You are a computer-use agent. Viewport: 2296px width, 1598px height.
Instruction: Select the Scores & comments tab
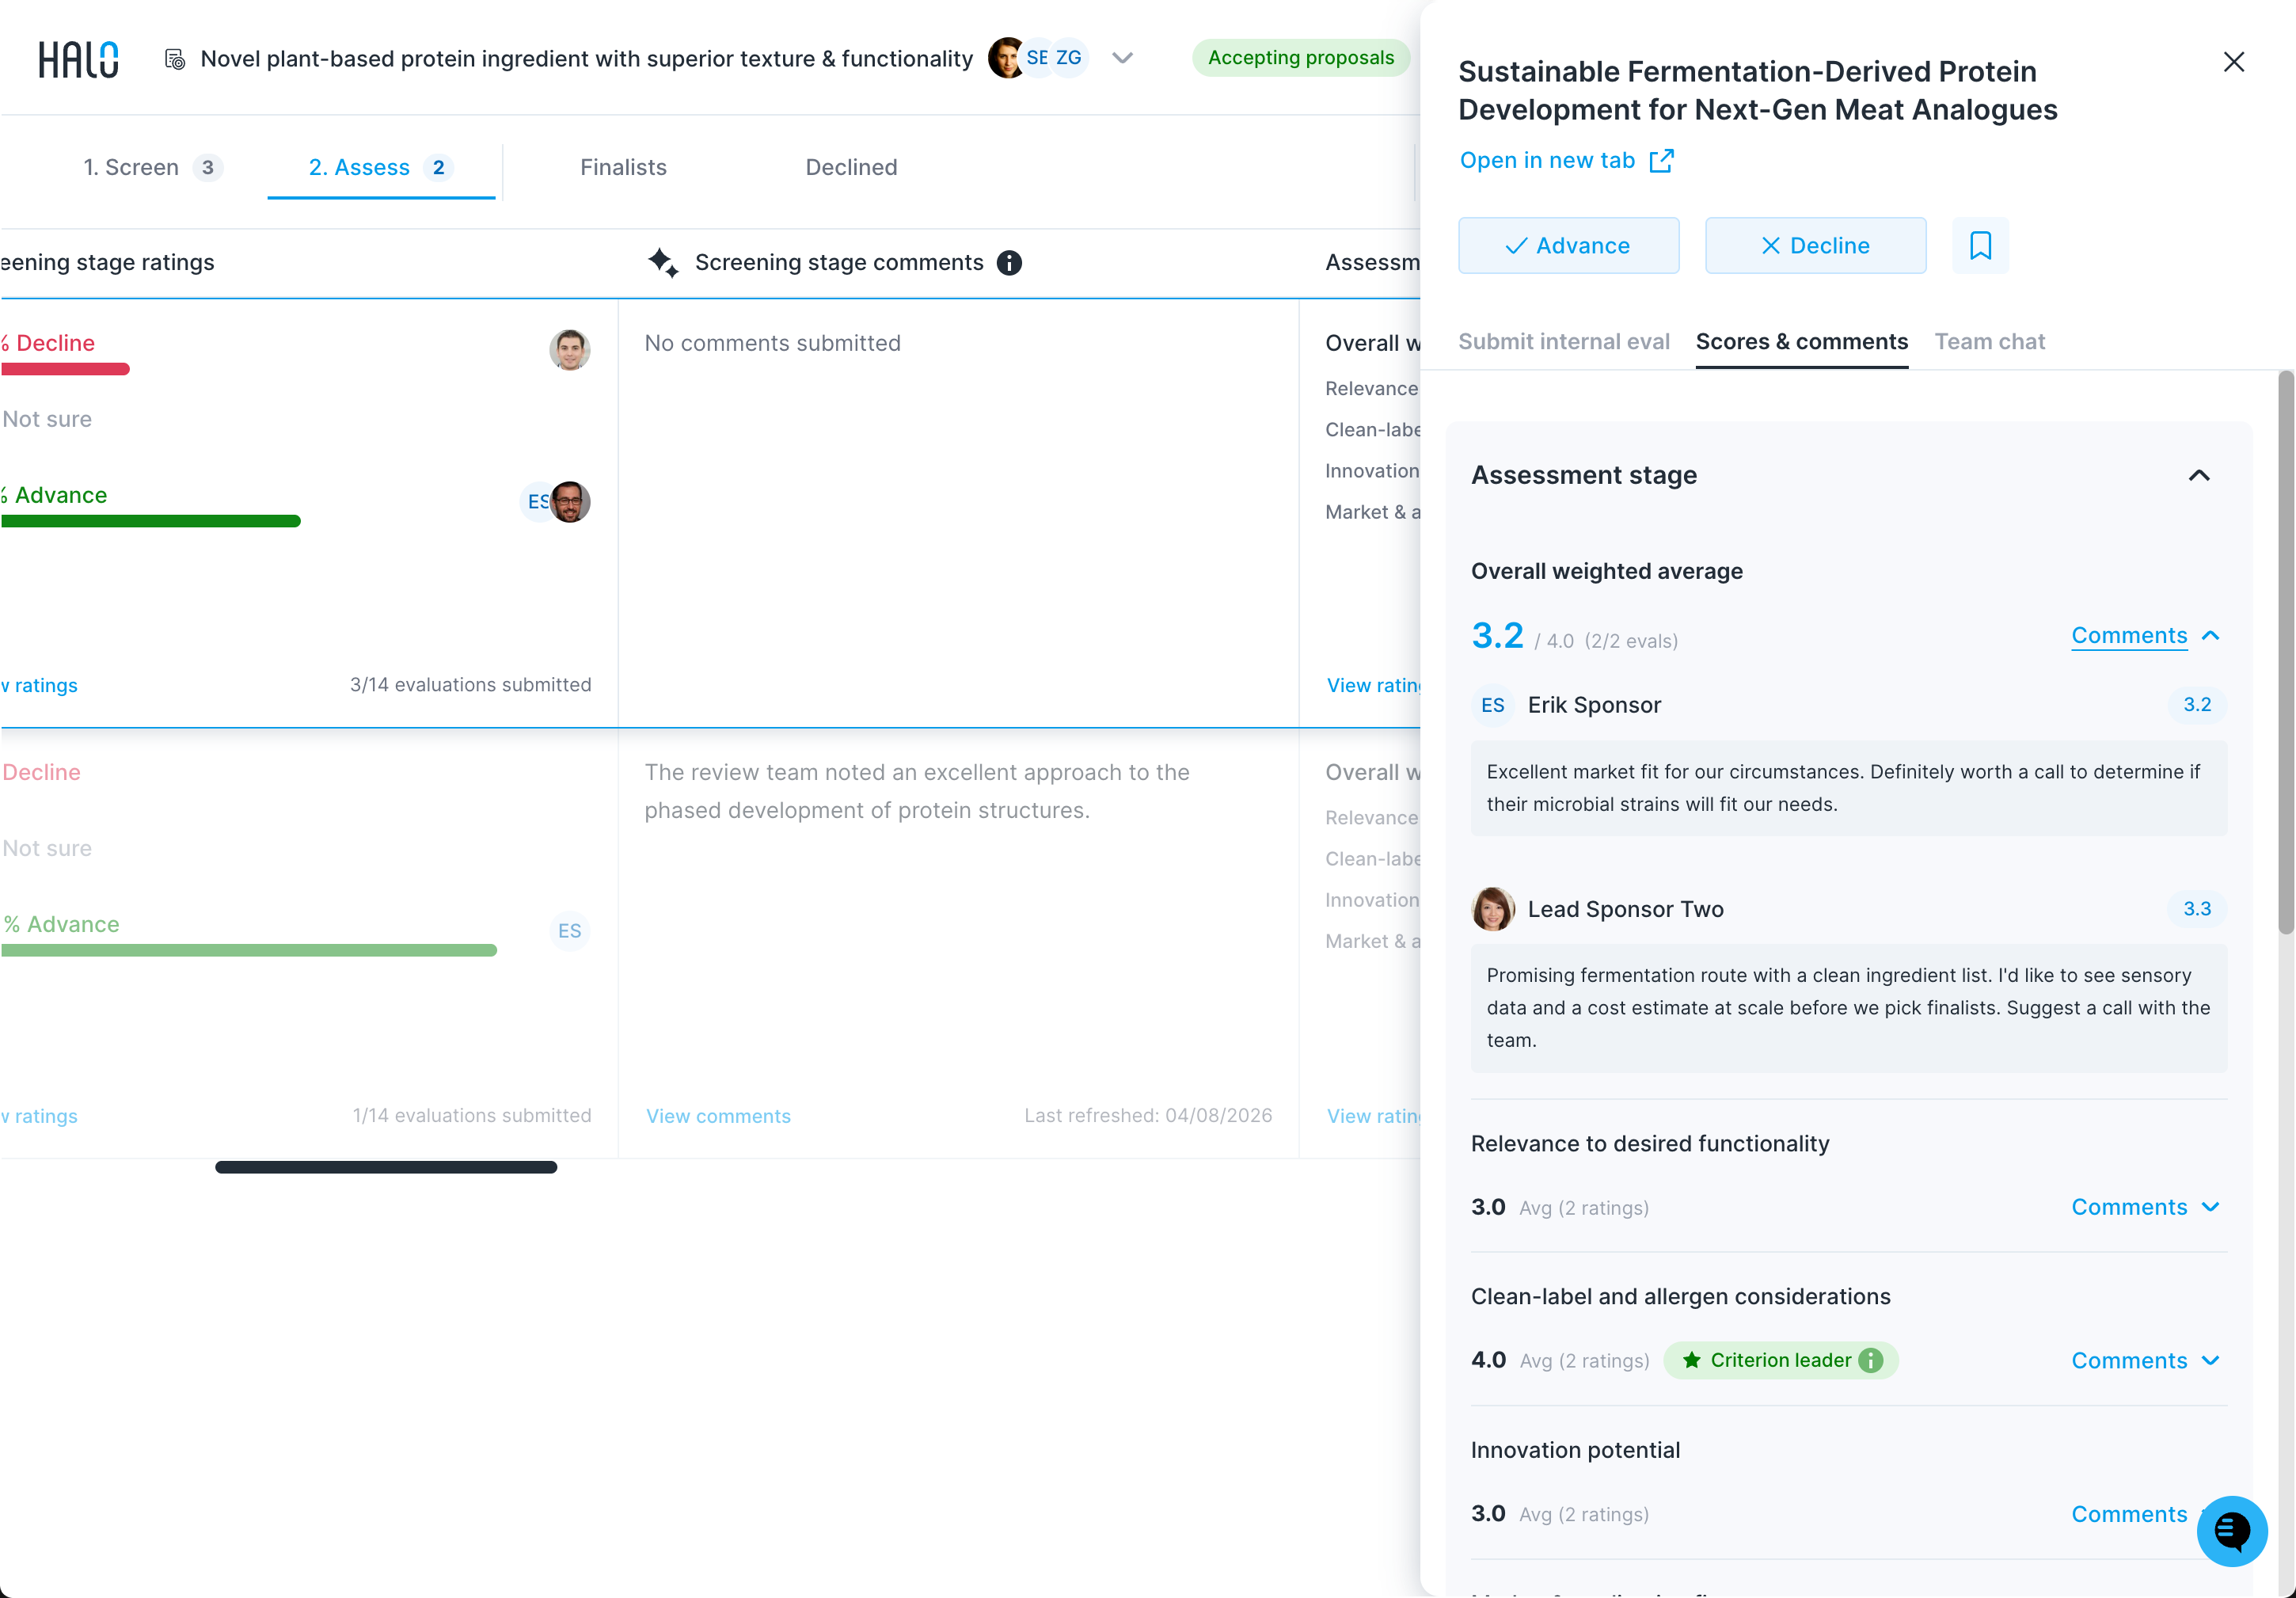1802,342
